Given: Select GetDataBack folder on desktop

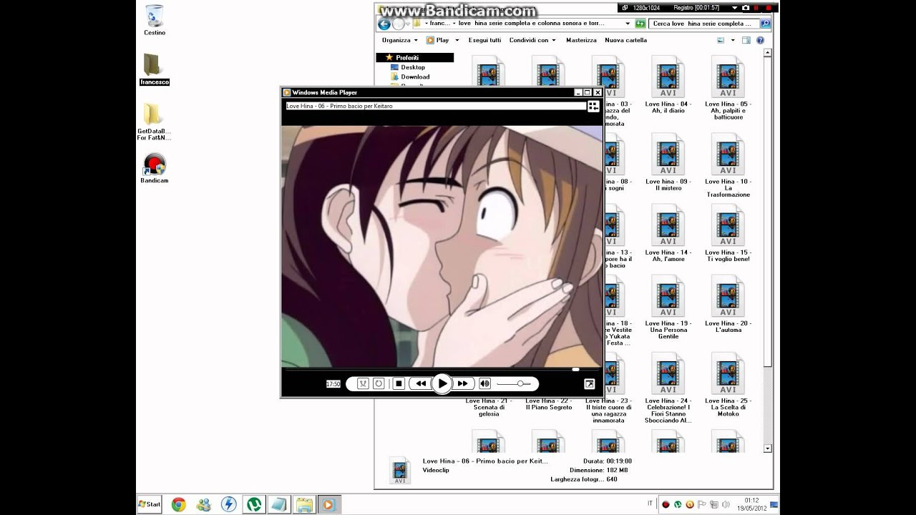Looking at the screenshot, I should tap(154, 122).
